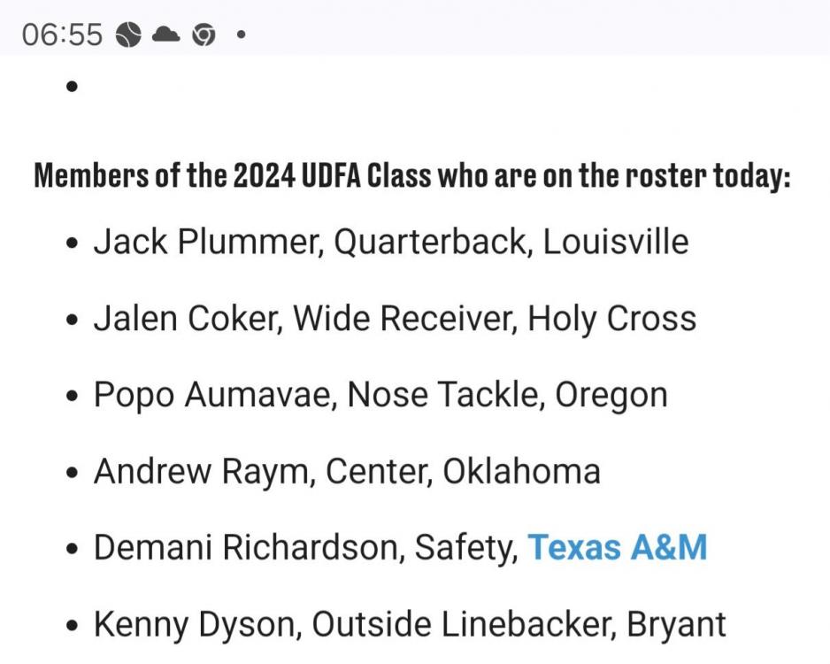The height and width of the screenshot is (664, 830).
Task: Click the name Jack Plummer
Action: click(x=204, y=243)
